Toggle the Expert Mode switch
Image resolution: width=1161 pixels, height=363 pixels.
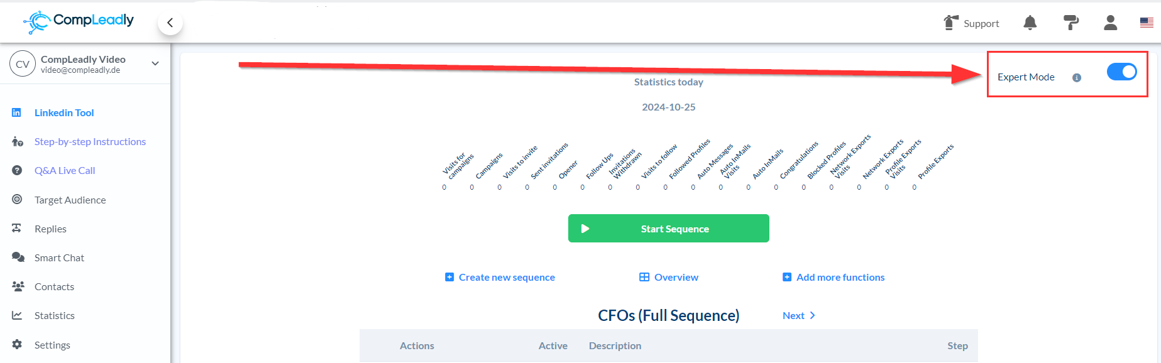pyautogui.click(x=1121, y=72)
